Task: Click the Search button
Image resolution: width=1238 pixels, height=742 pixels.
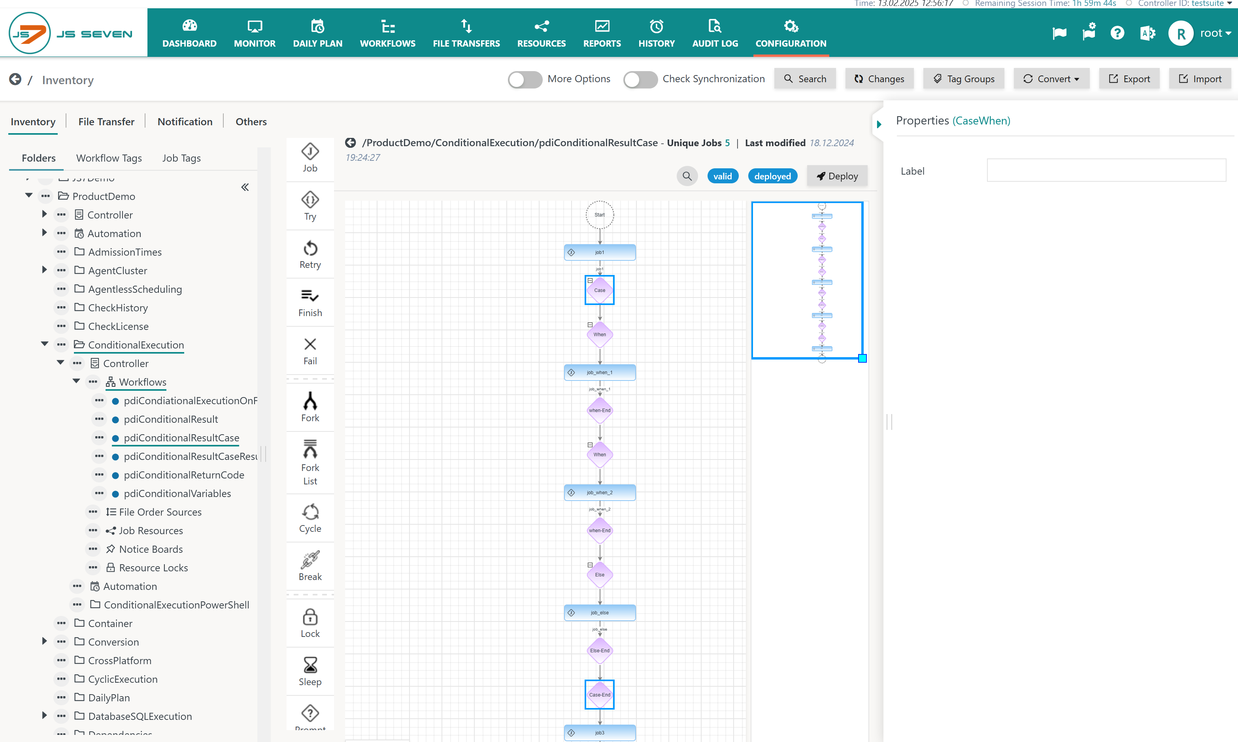Action: [805, 79]
